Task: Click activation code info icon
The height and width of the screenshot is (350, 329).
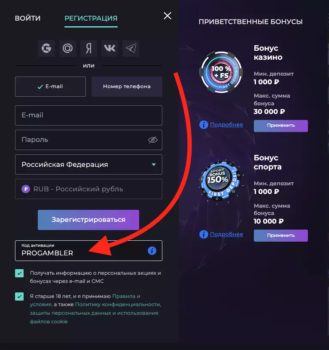Action: [x=152, y=250]
